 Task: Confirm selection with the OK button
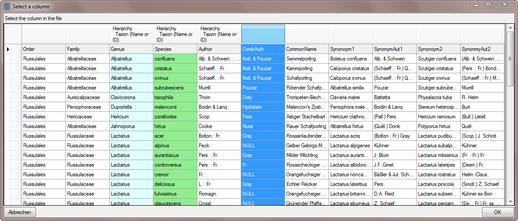coord(497,212)
